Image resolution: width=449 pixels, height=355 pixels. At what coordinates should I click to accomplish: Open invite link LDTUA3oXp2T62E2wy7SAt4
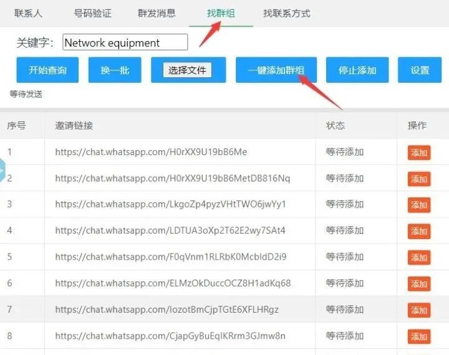click(170, 230)
